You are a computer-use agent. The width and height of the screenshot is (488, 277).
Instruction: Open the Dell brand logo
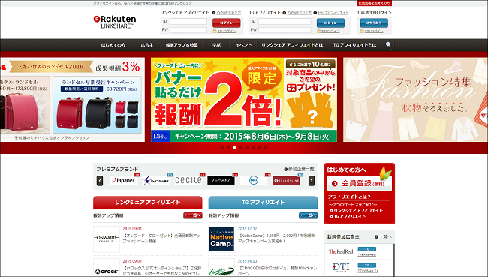pyautogui.click(x=254, y=180)
